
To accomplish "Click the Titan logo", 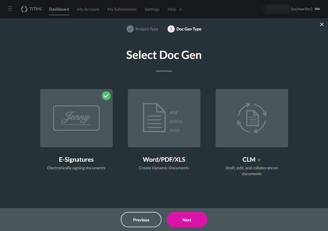I will [31, 9].
